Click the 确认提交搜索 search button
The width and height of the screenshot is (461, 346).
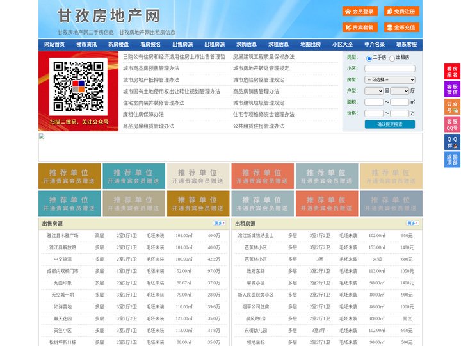tap(390, 124)
